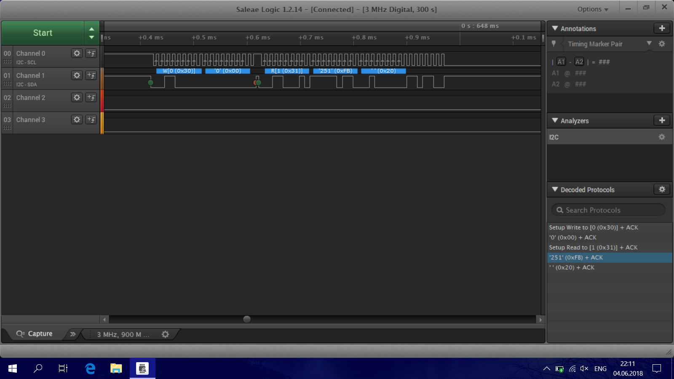Collapse the Analyzers panel
Image resolution: width=674 pixels, height=379 pixels.
tap(555, 120)
